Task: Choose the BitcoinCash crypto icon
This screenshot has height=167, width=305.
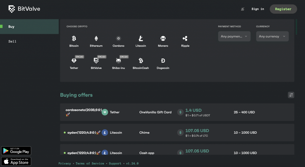Action: 141,61
